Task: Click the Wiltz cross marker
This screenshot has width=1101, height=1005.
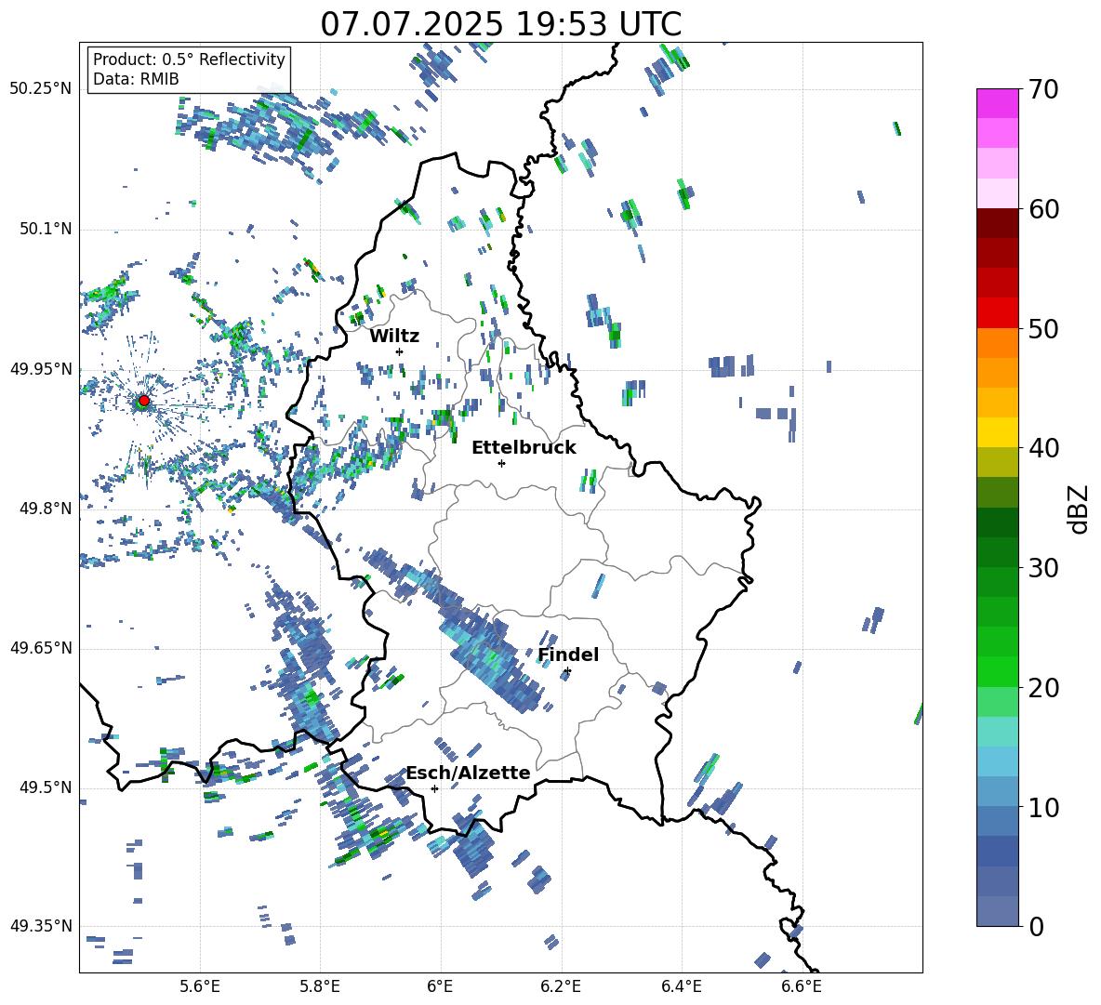Action: (x=400, y=351)
